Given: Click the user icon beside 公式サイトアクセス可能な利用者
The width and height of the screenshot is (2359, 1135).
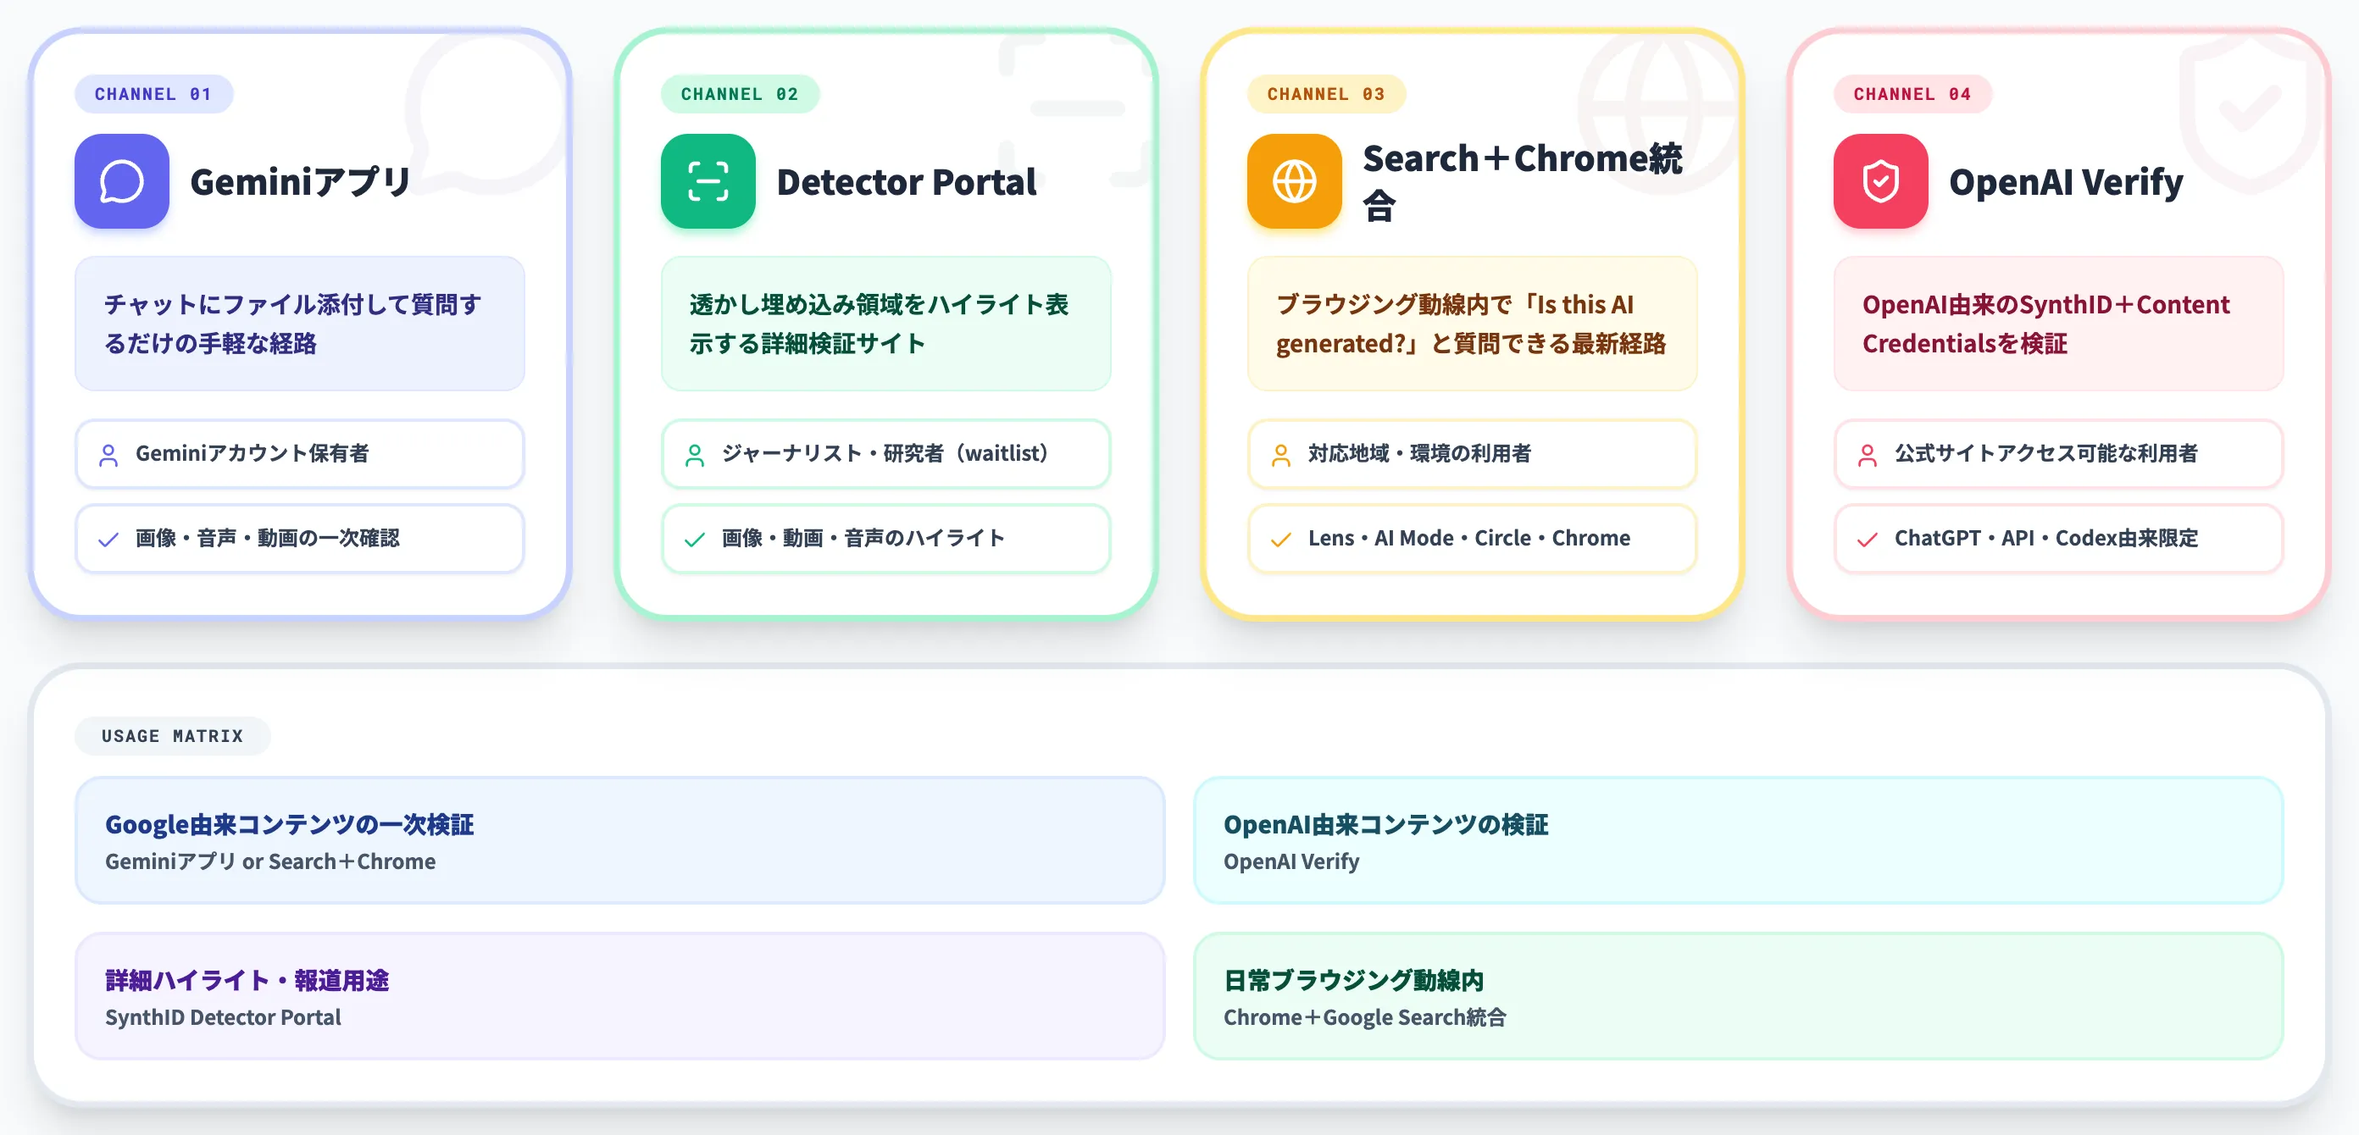Looking at the screenshot, I should pos(1867,455).
